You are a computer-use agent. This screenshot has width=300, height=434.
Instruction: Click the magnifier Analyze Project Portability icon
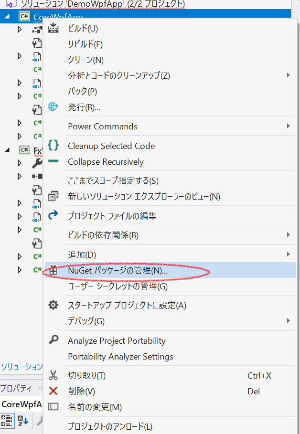[x=53, y=339]
